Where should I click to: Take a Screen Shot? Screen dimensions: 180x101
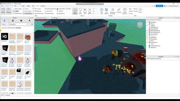pyautogui.click(x=85, y=11)
